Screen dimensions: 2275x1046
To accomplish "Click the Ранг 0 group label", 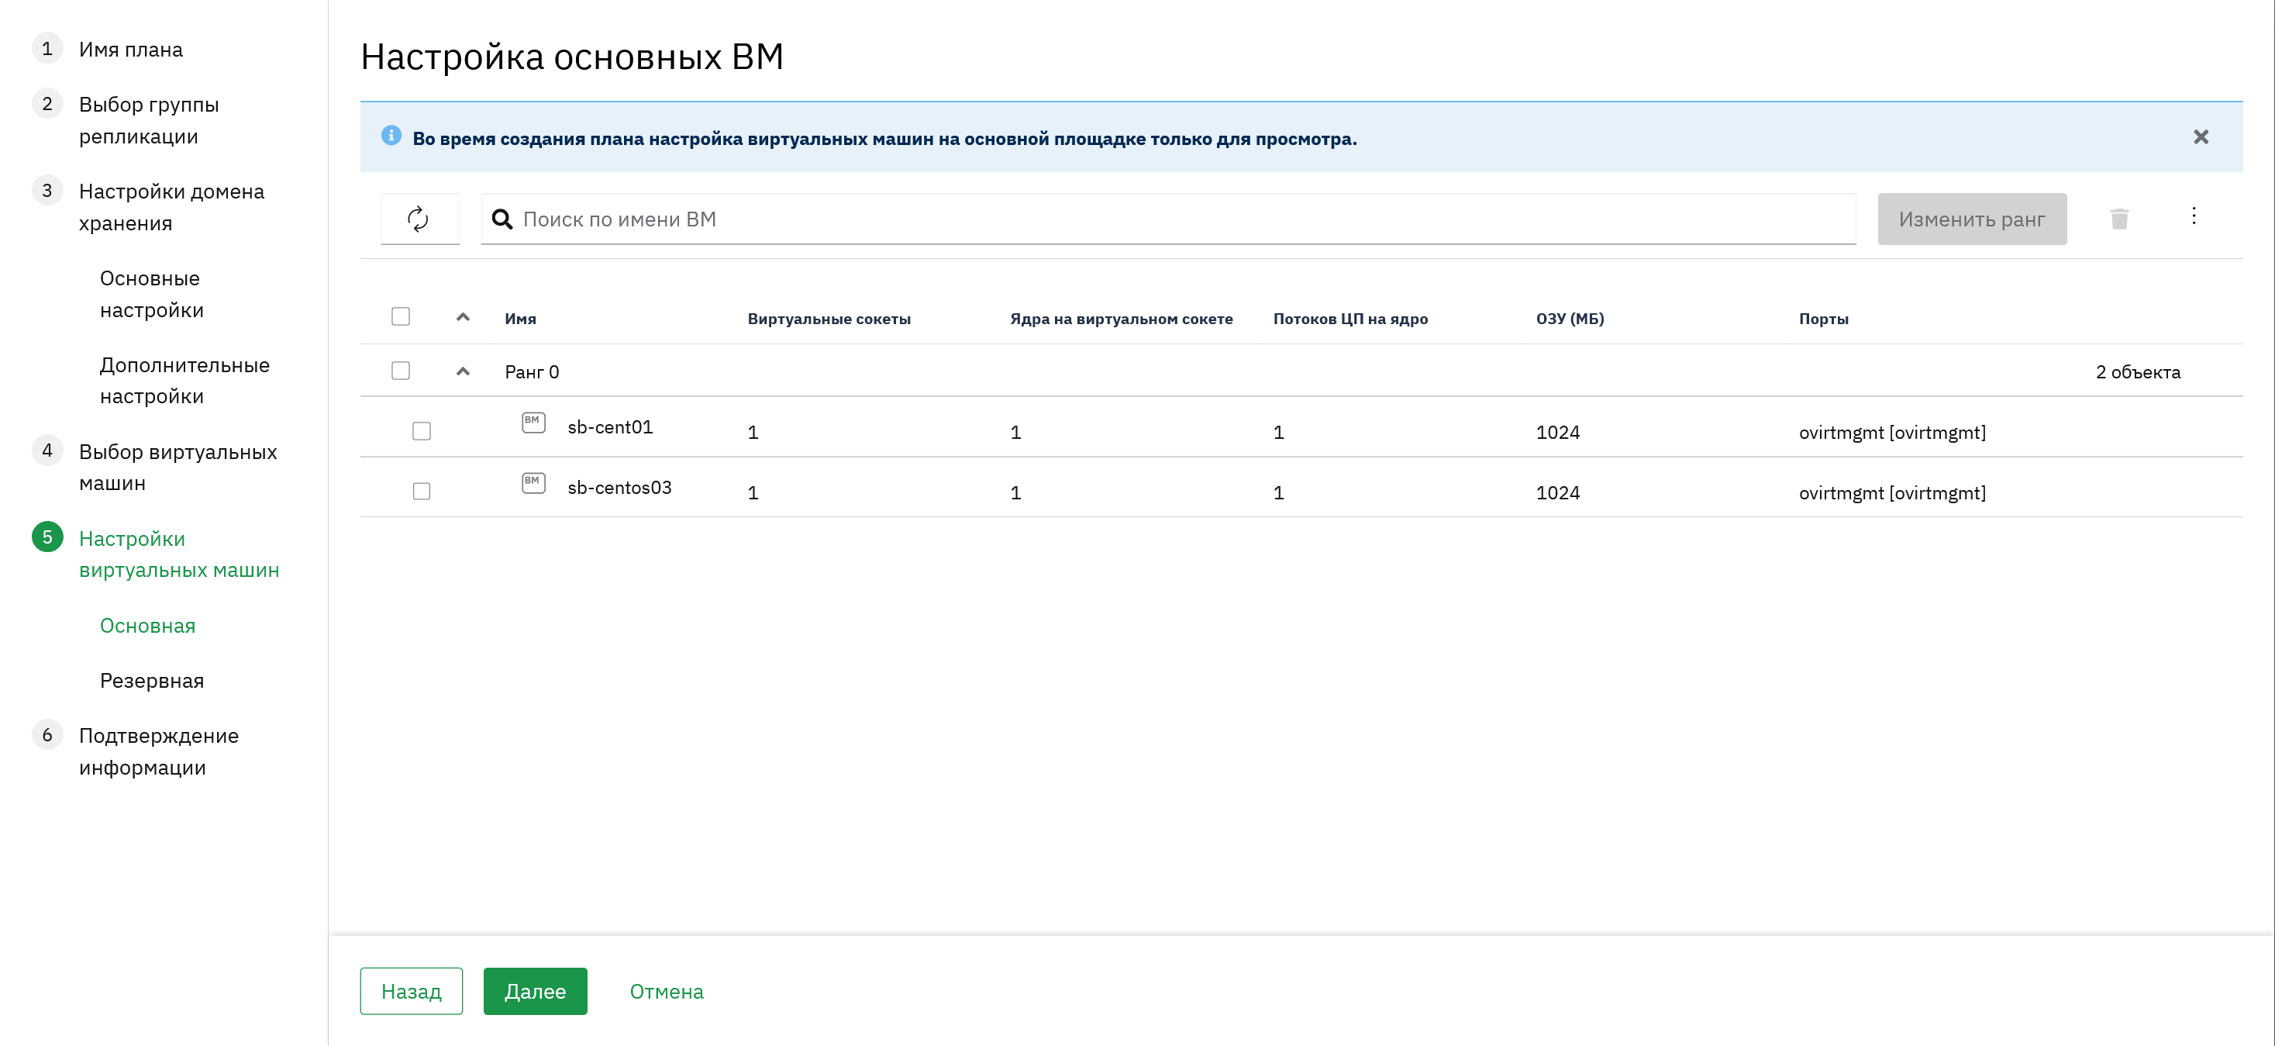I will tap(532, 372).
